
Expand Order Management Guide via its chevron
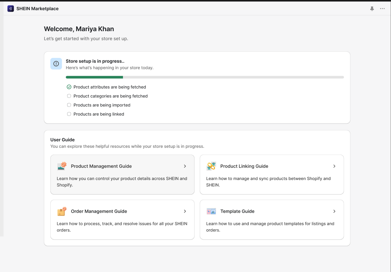pos(185,211)
